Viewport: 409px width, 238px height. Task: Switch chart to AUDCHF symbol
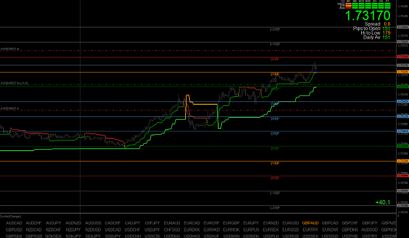click(x=33, y=223)
